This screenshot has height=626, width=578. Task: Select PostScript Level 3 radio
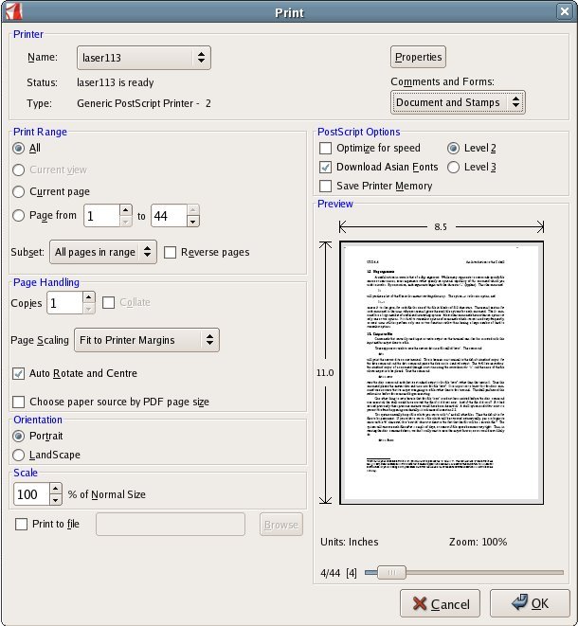point(453,168)
